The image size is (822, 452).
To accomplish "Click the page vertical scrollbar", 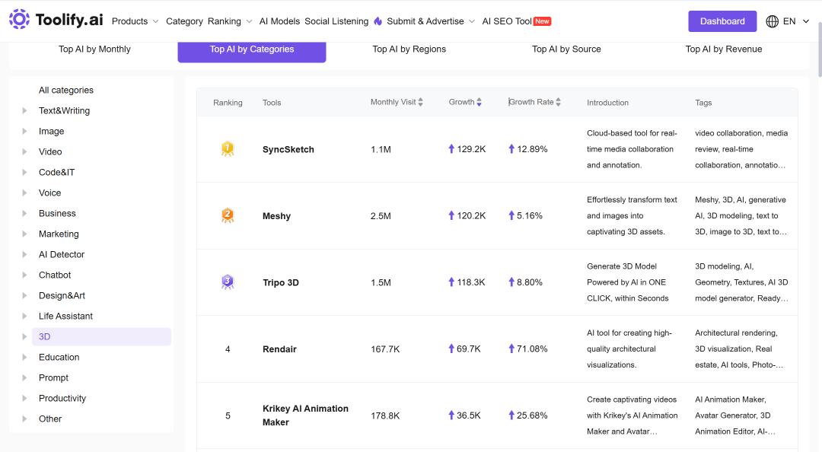I will click(x=818, y=49).
